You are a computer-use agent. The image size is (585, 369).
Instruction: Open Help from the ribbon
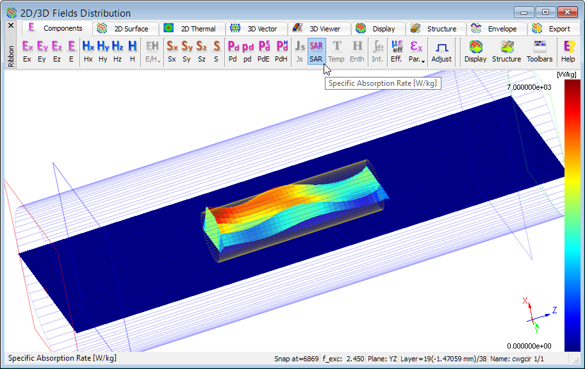568,51
